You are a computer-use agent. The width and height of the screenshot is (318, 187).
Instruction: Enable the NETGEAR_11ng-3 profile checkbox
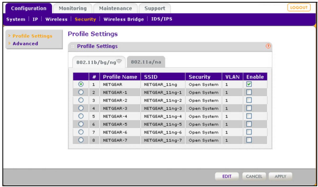pos(249,108)
